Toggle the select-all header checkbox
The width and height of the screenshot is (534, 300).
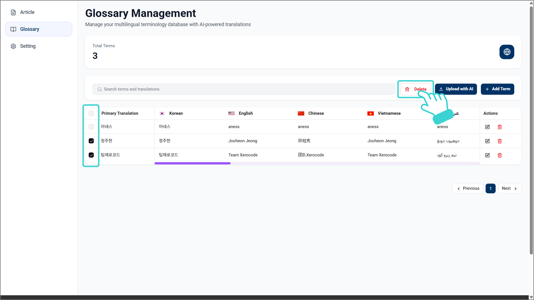91,113
